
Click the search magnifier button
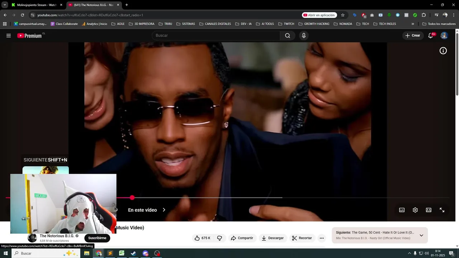click(x=288, y=35)
